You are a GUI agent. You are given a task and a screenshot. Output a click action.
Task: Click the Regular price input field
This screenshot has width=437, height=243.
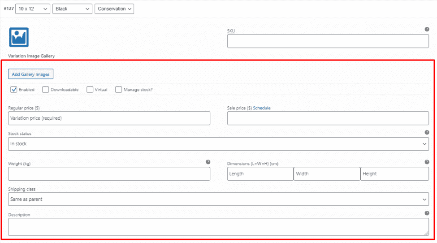coord(109,118)
